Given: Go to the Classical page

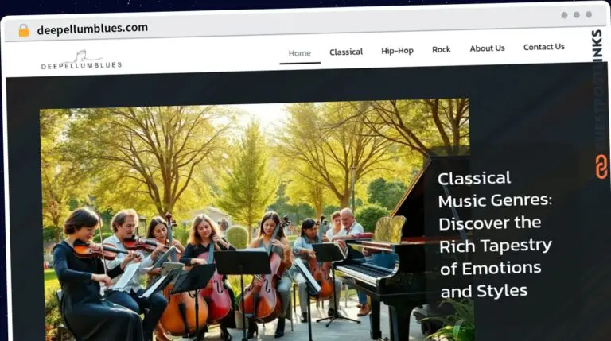Looking at the screenshot, I should [346, 52].
